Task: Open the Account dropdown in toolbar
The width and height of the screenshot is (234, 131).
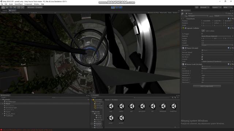Action: pos(205,7)
